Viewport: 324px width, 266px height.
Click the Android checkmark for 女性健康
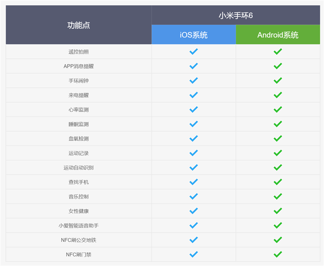tap(277, 211)
